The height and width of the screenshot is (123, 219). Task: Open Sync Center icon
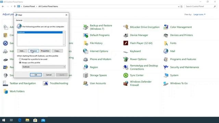(126, 75)
